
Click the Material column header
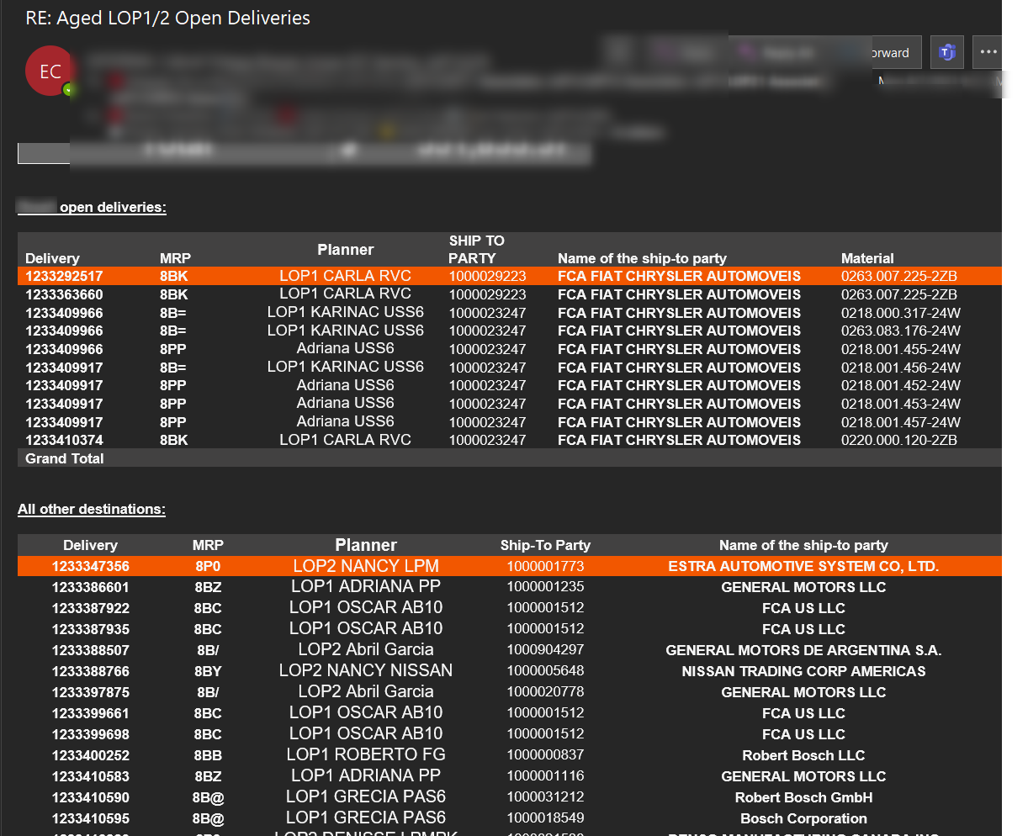[867, 258]
